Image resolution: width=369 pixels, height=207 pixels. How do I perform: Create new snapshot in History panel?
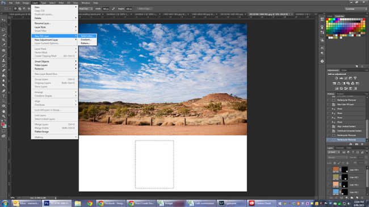pyautogui.click(x=357, y=144)
